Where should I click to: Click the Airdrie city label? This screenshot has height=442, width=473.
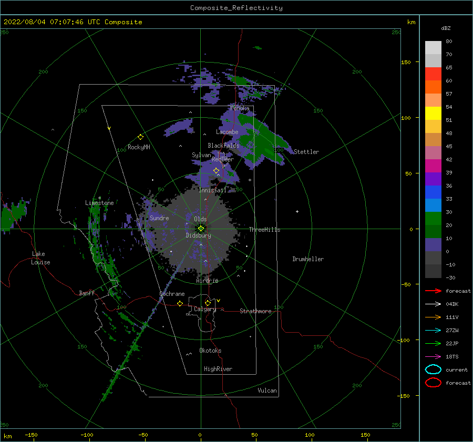[x=207, y=281]
